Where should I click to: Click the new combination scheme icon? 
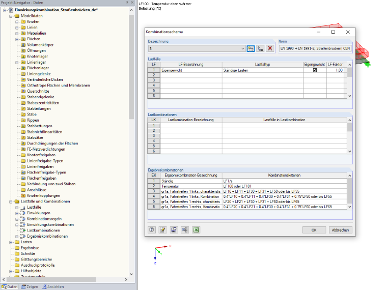251,48
